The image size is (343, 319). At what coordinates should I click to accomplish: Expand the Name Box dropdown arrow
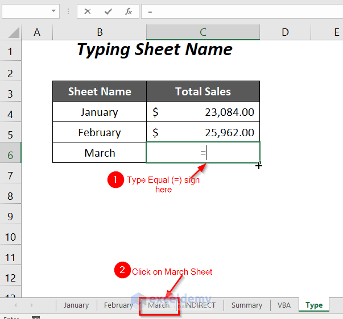(x=53, y=11)
